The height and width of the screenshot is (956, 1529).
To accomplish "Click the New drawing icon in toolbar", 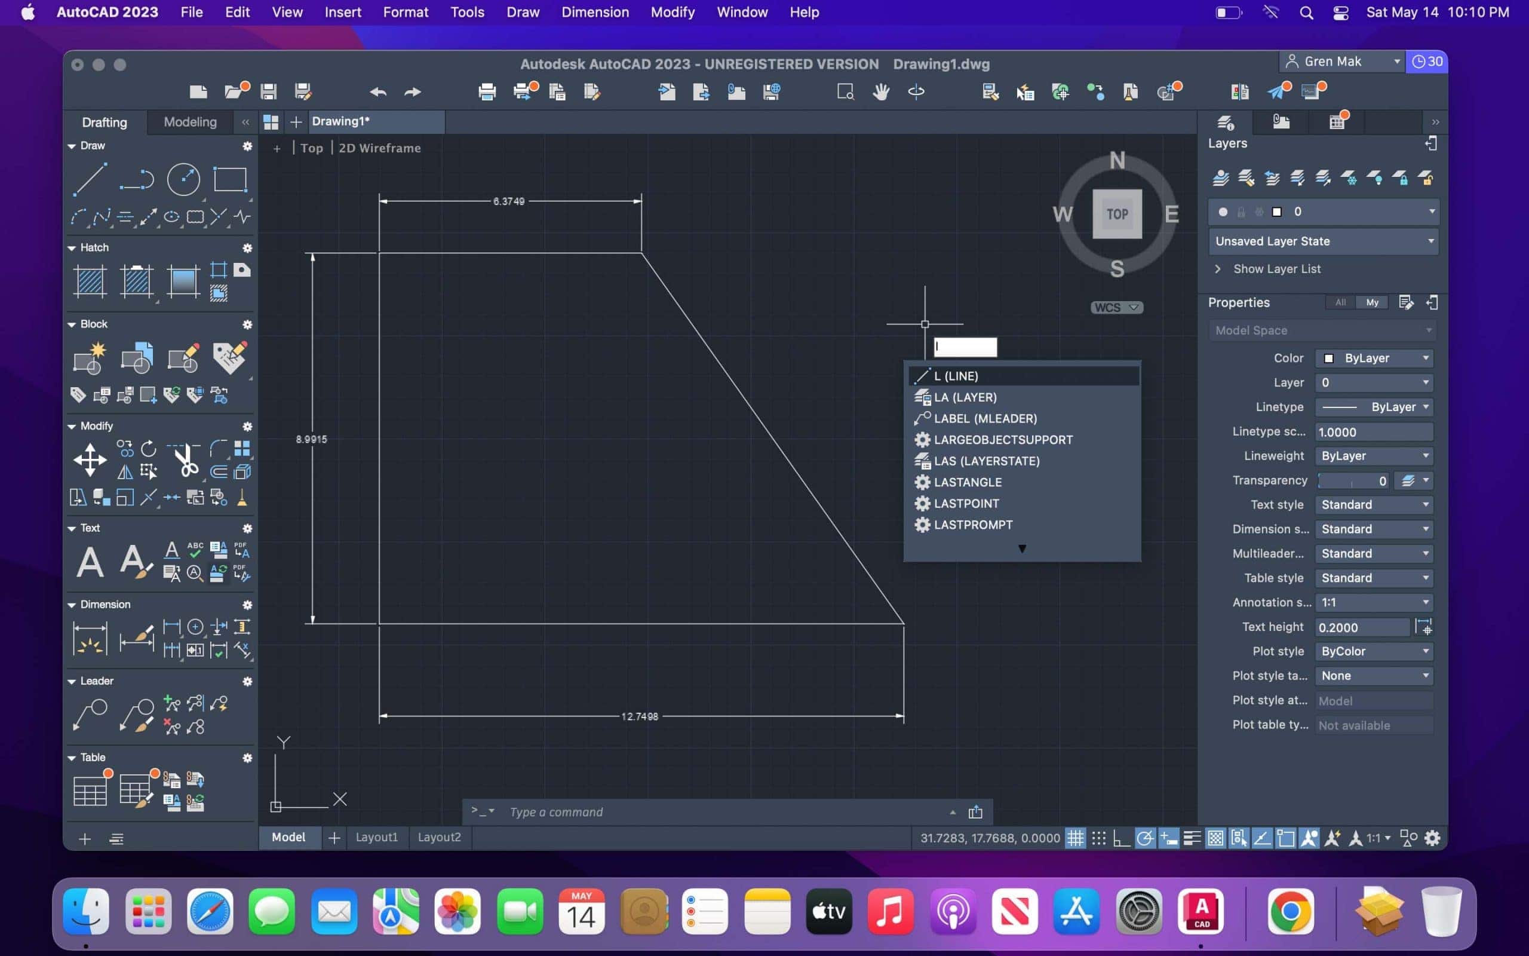I will [x=198, y=91].
